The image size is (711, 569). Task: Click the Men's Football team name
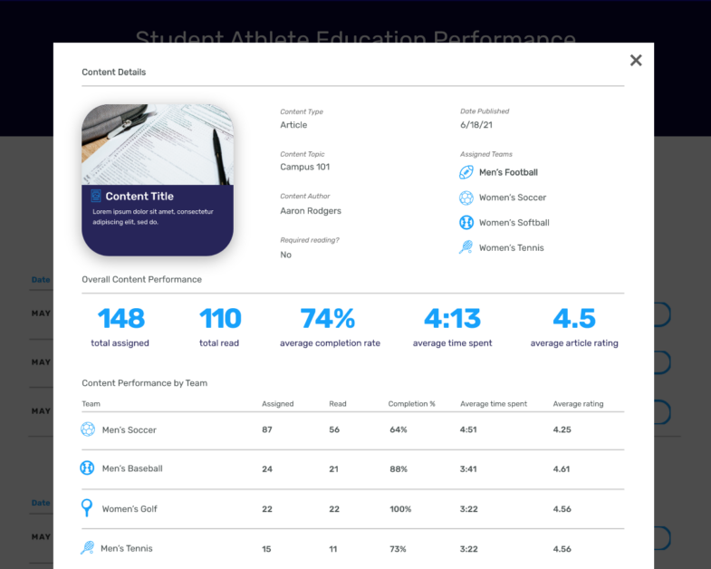pos(508,172)
